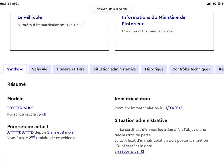Image resolution: width=224 pixels, height=168 pixels.
Task: Click the TOYOTA YARIS model name
Action: (x=20, y=108)
